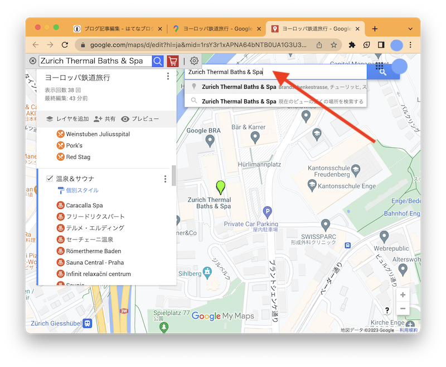This screenshot has height=367, width=446.
Task: Click the address bar URL
Action: [x=198, y=45]
